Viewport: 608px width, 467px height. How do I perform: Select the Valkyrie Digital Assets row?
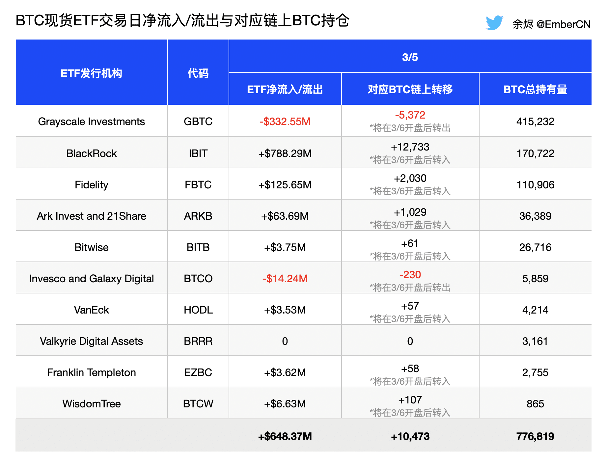[x=91, y=341]
